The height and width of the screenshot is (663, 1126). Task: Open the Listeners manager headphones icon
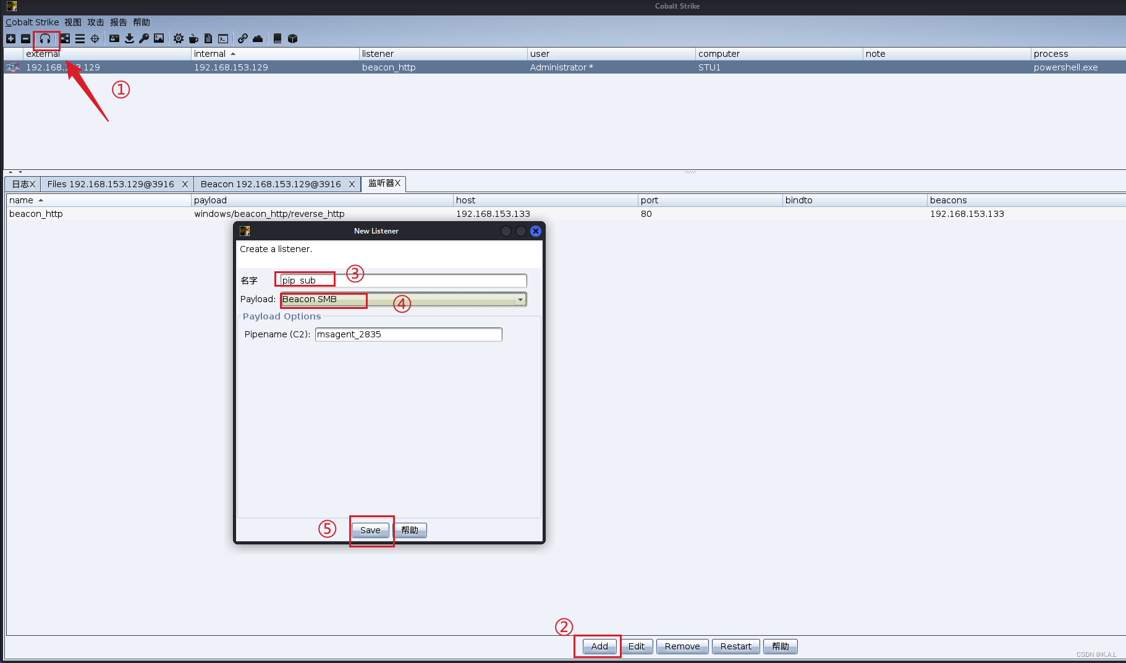[x=45, y=38]
